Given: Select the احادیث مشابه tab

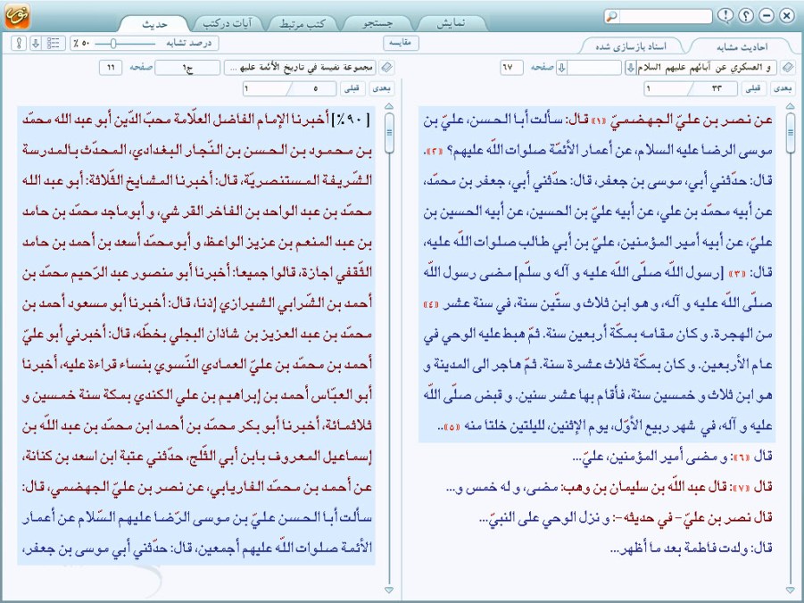Looking at the screenshot, I should [742, 46].
